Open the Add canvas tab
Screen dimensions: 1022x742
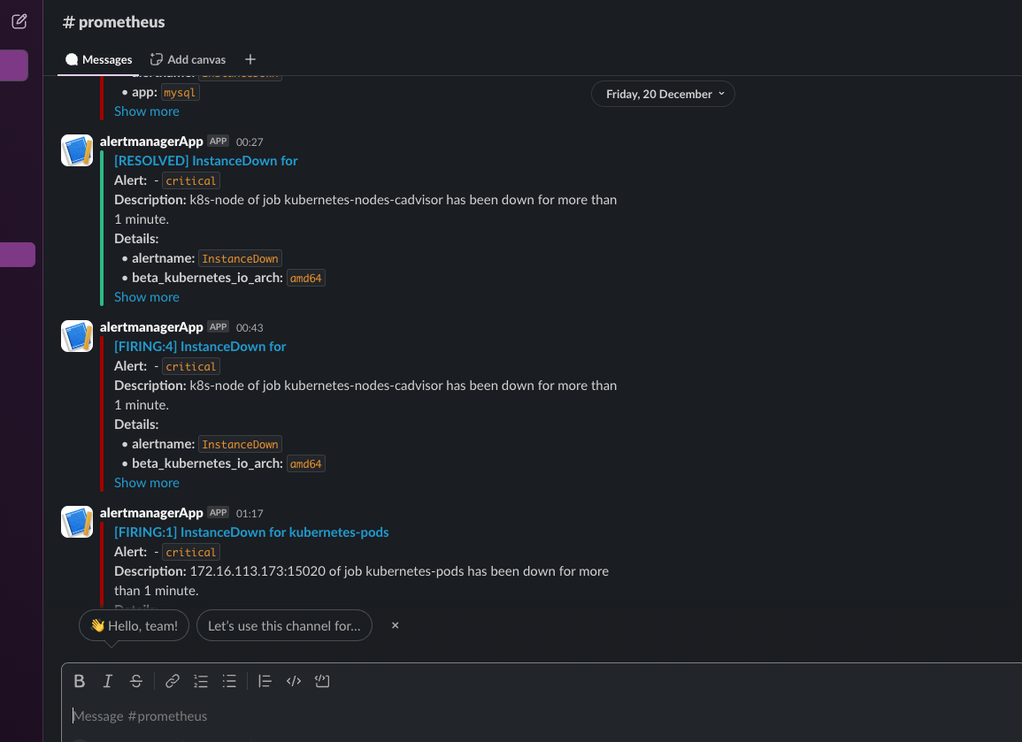pos(188,59)
